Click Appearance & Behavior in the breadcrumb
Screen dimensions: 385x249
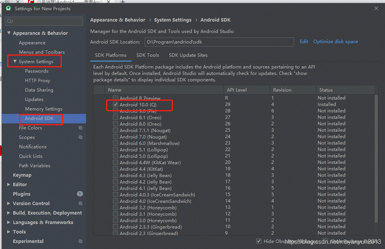coord(117,20)
